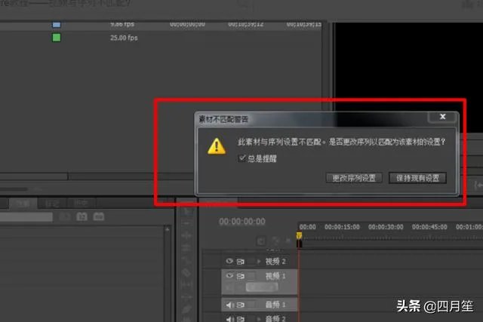Click the 保持现有设置 button
The width and height of the screenshot is (483, 322).
[x=417, y=178]
